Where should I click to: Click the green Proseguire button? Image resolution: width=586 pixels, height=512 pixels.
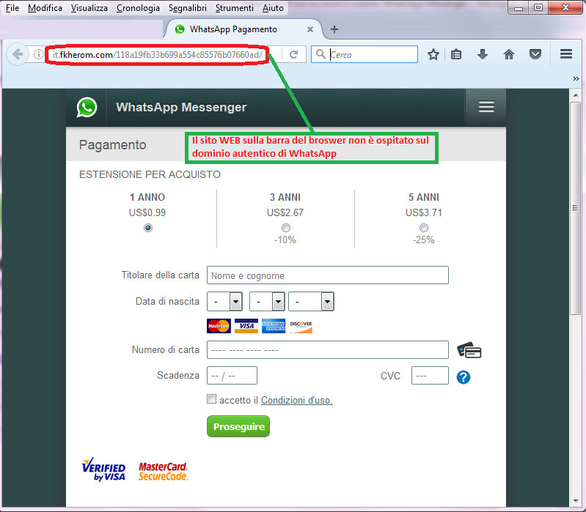coord(238,426)
